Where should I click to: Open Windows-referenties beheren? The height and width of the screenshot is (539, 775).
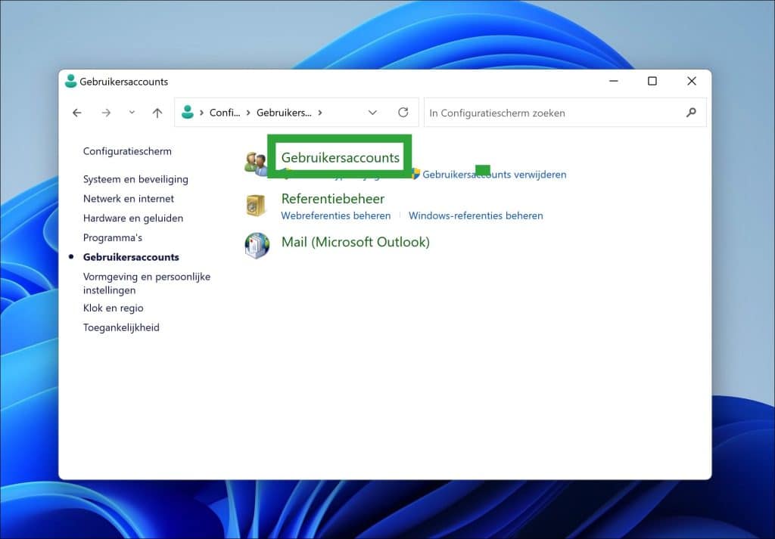pos(475,215)
